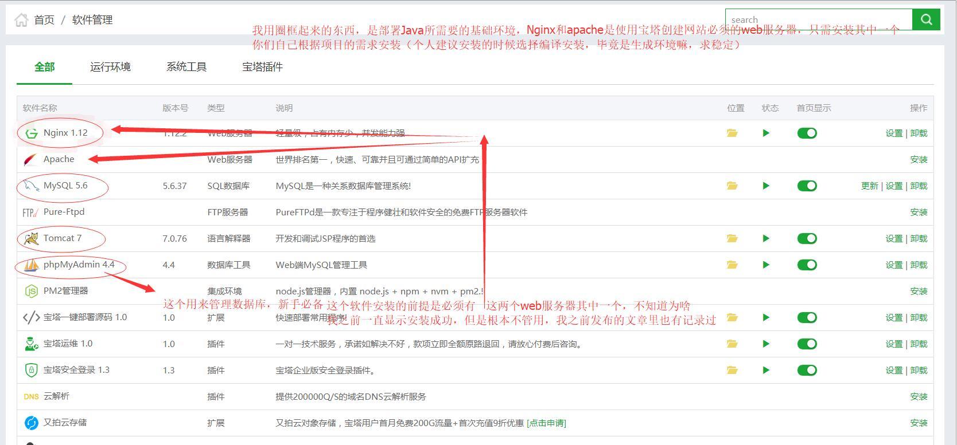Open the Nginx install folder icon
This screenshot has height=445, width=957.
pyautogui.click(x=732, y=133)
